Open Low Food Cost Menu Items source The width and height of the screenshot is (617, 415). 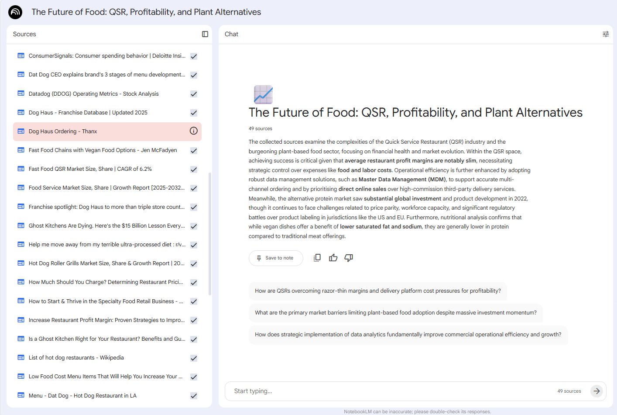(x=106, y=377)
